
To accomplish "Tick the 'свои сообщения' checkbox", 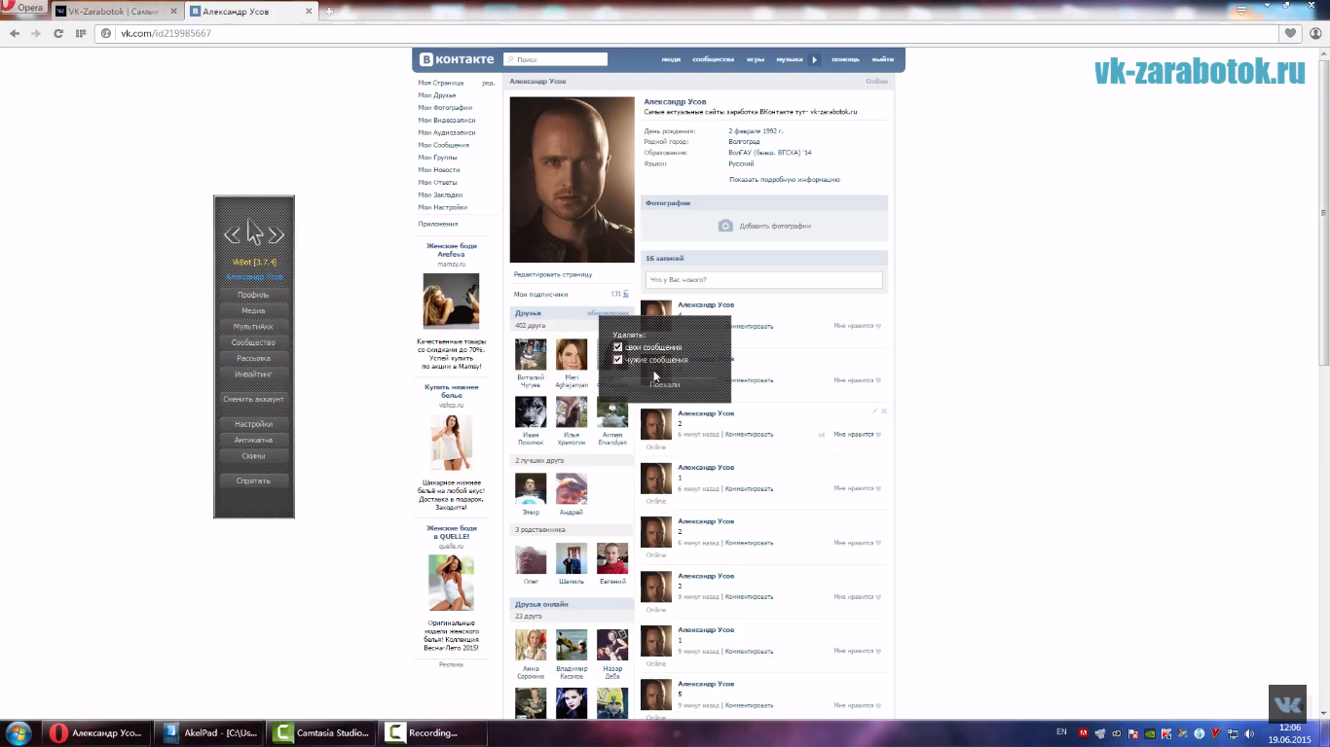I will (x=617, y=347).
